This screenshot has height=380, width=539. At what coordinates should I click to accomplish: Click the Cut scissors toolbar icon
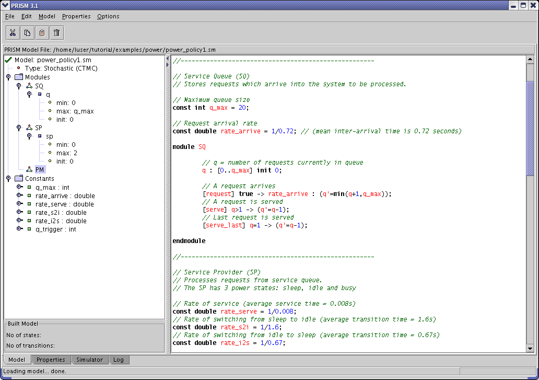click(13, 33)
